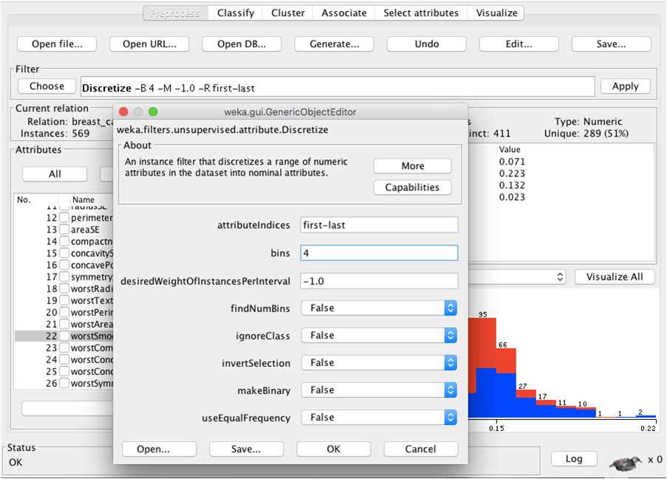667x479 pixels.
Task: Switch to the Classify tab
Action: (236, 13)
